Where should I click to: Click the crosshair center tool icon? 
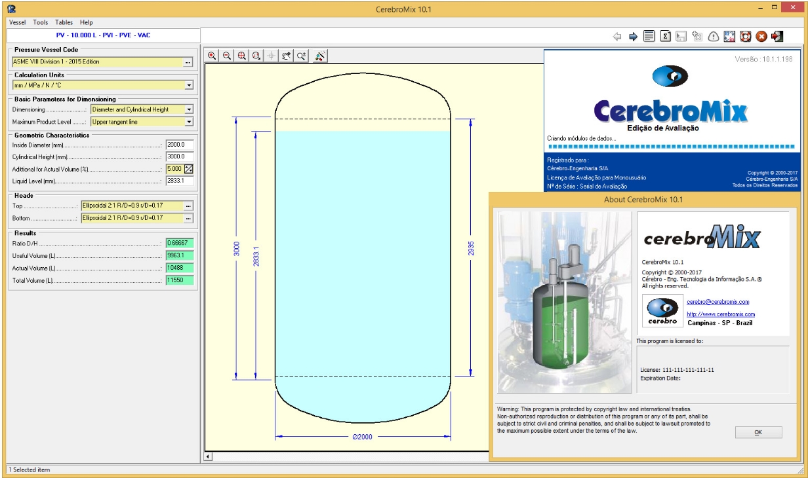(272, 56)
